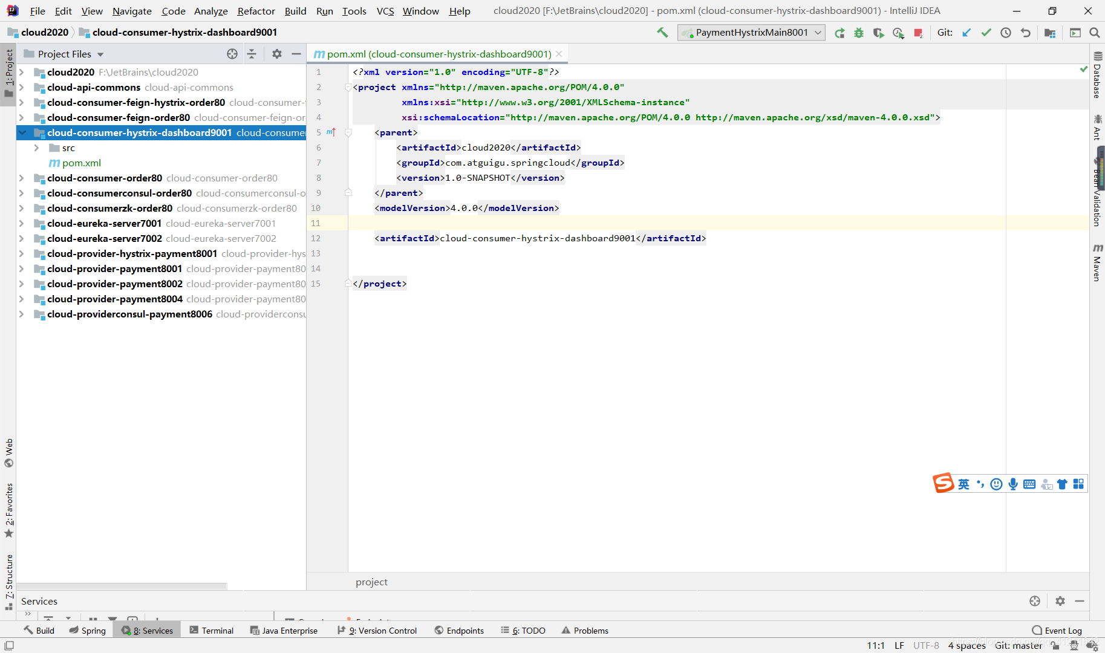1105x653 pixels.
Task: Open Search Everywhere magnifier icon
Action: pyautogui.click(x=1094, y=33)
